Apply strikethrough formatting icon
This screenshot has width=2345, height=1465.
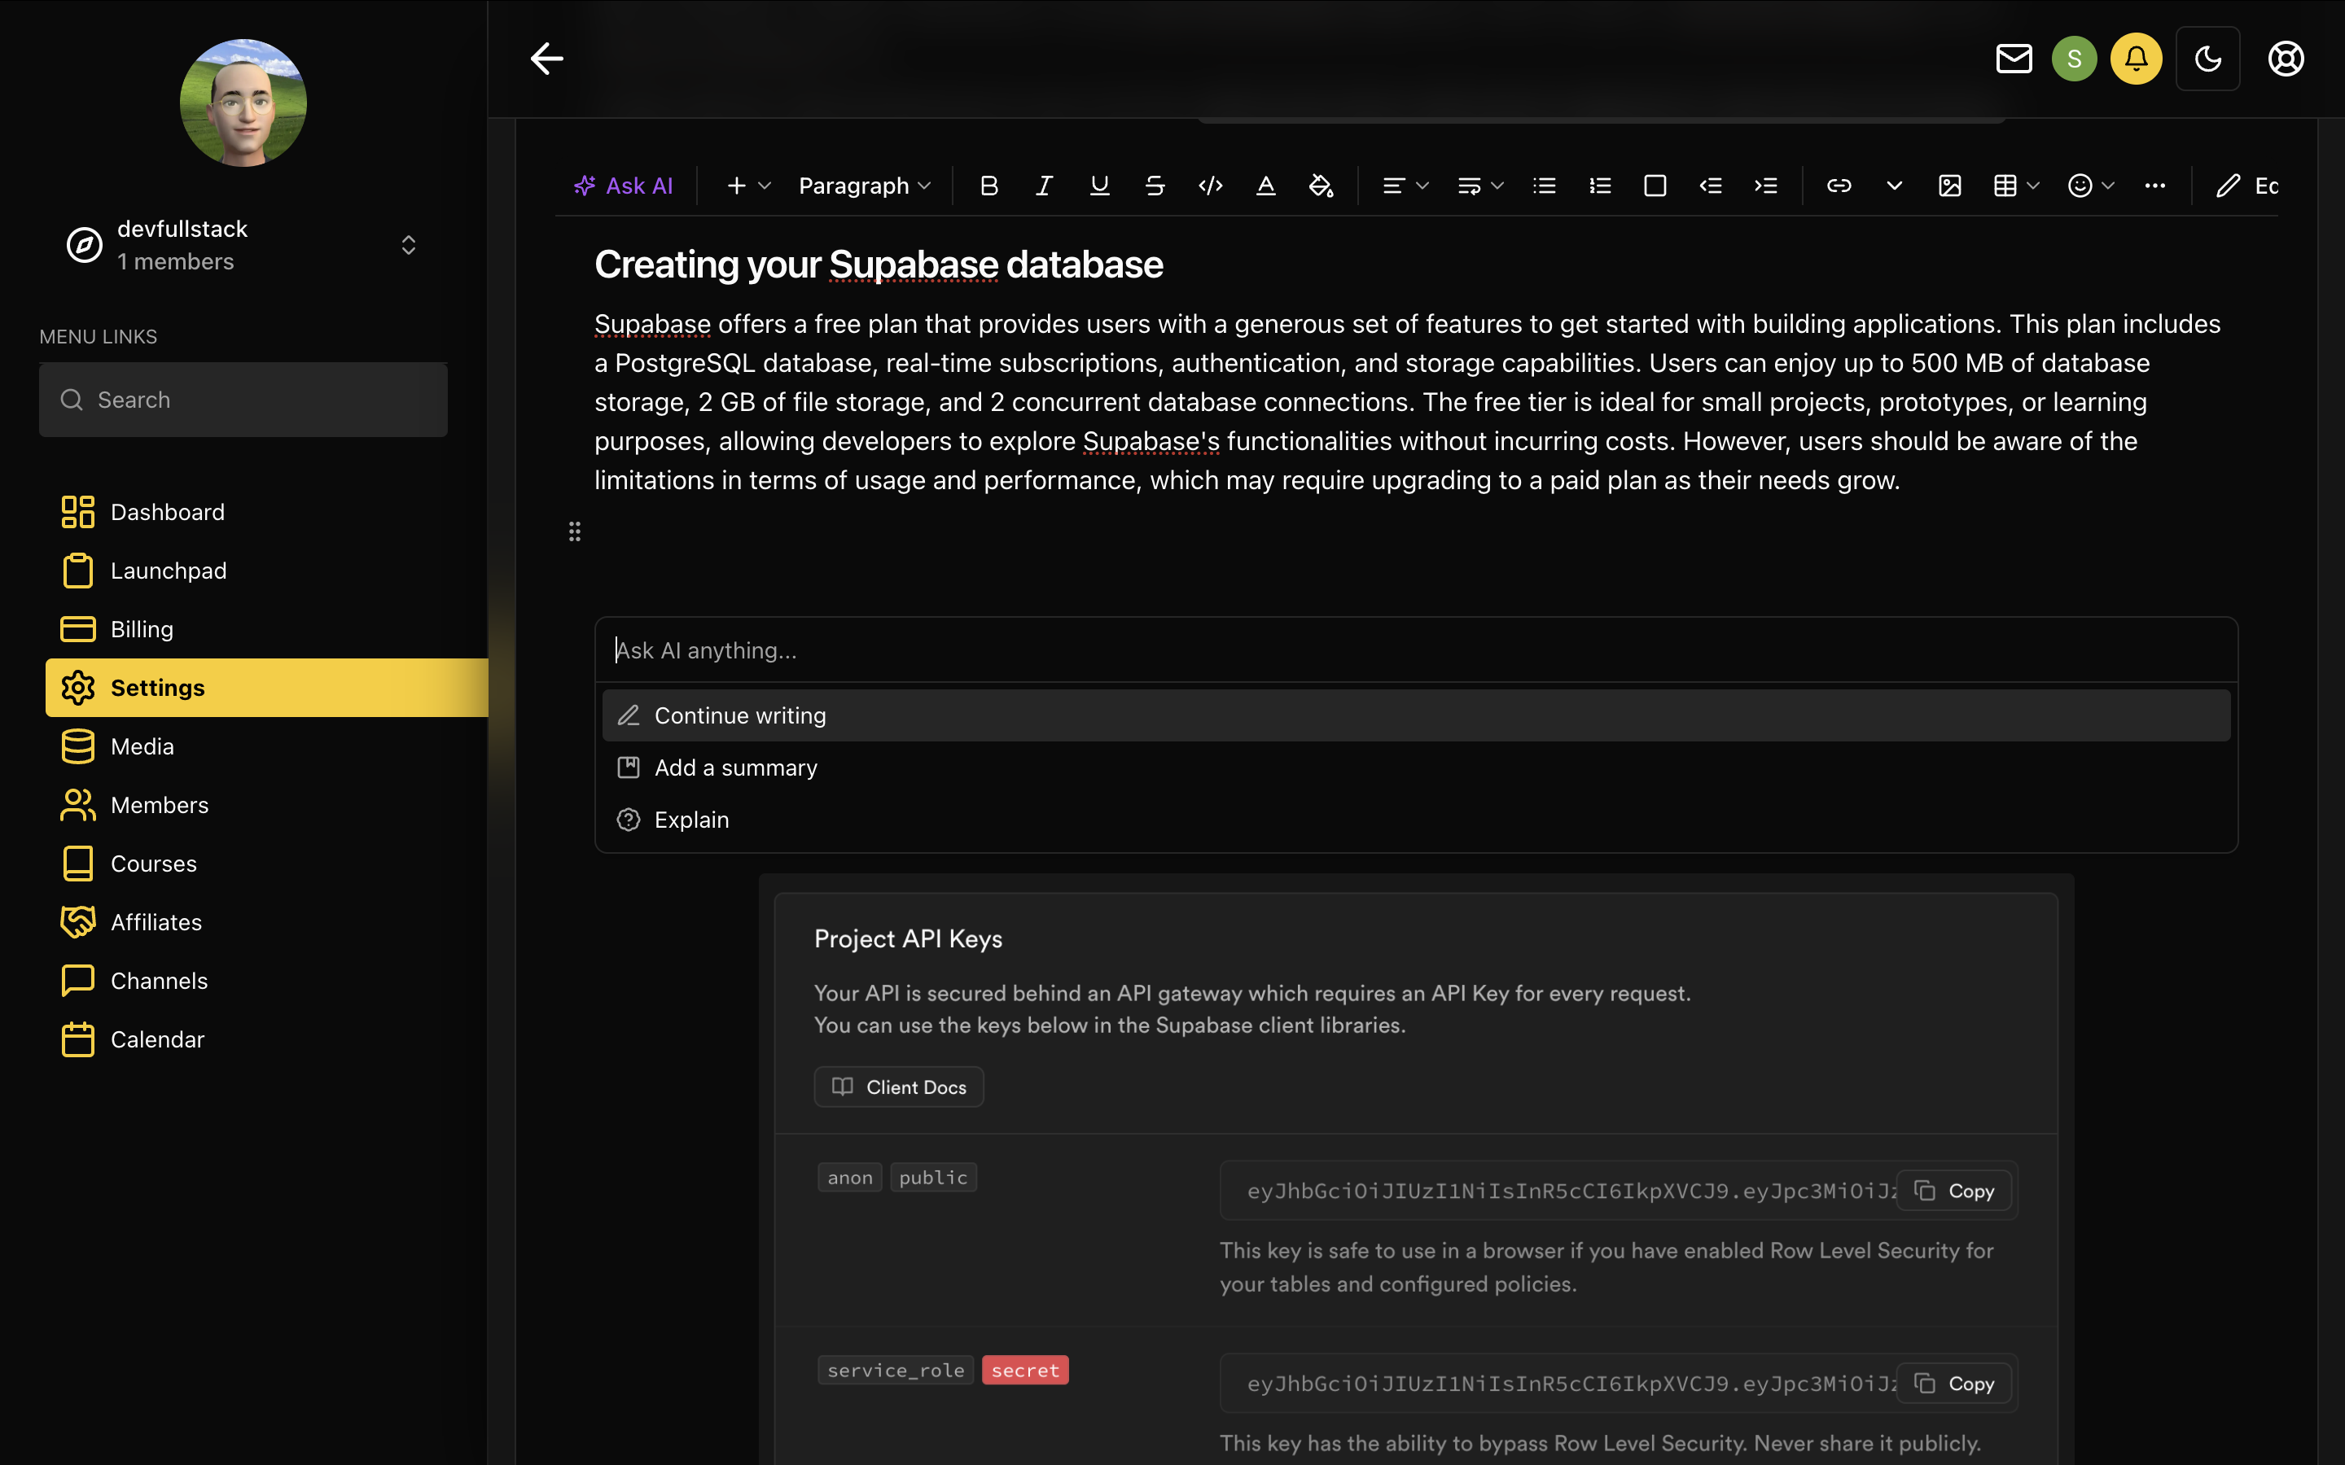(x=1154, y=186)
